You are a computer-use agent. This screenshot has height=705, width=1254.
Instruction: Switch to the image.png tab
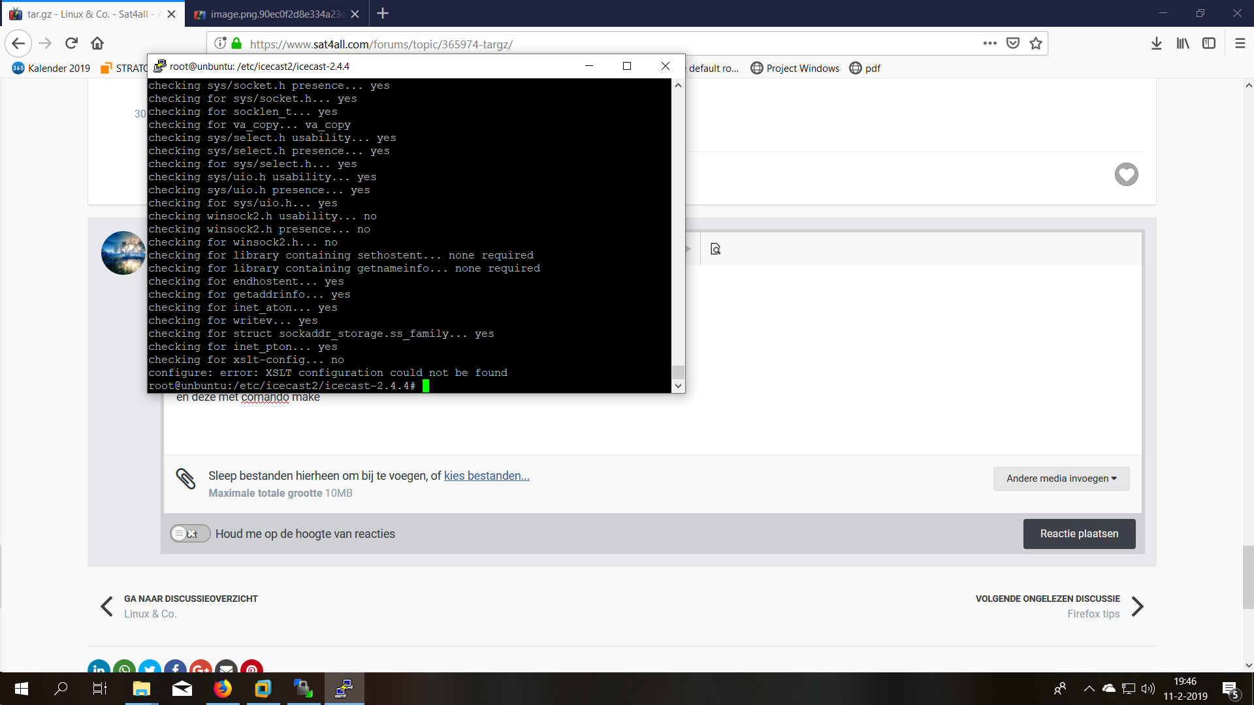277,14
